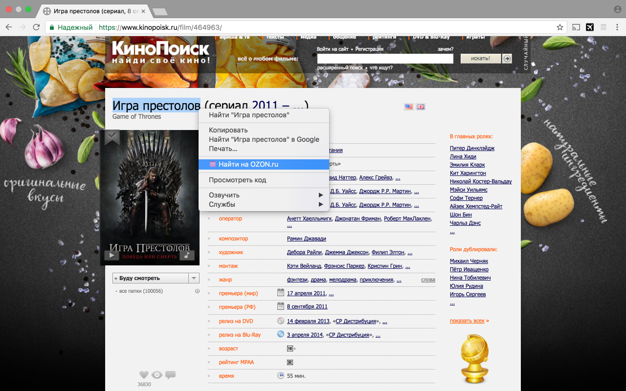Expand more cast after Чарльз Дэнс
The image size is (626, 391).
[452, 231]
